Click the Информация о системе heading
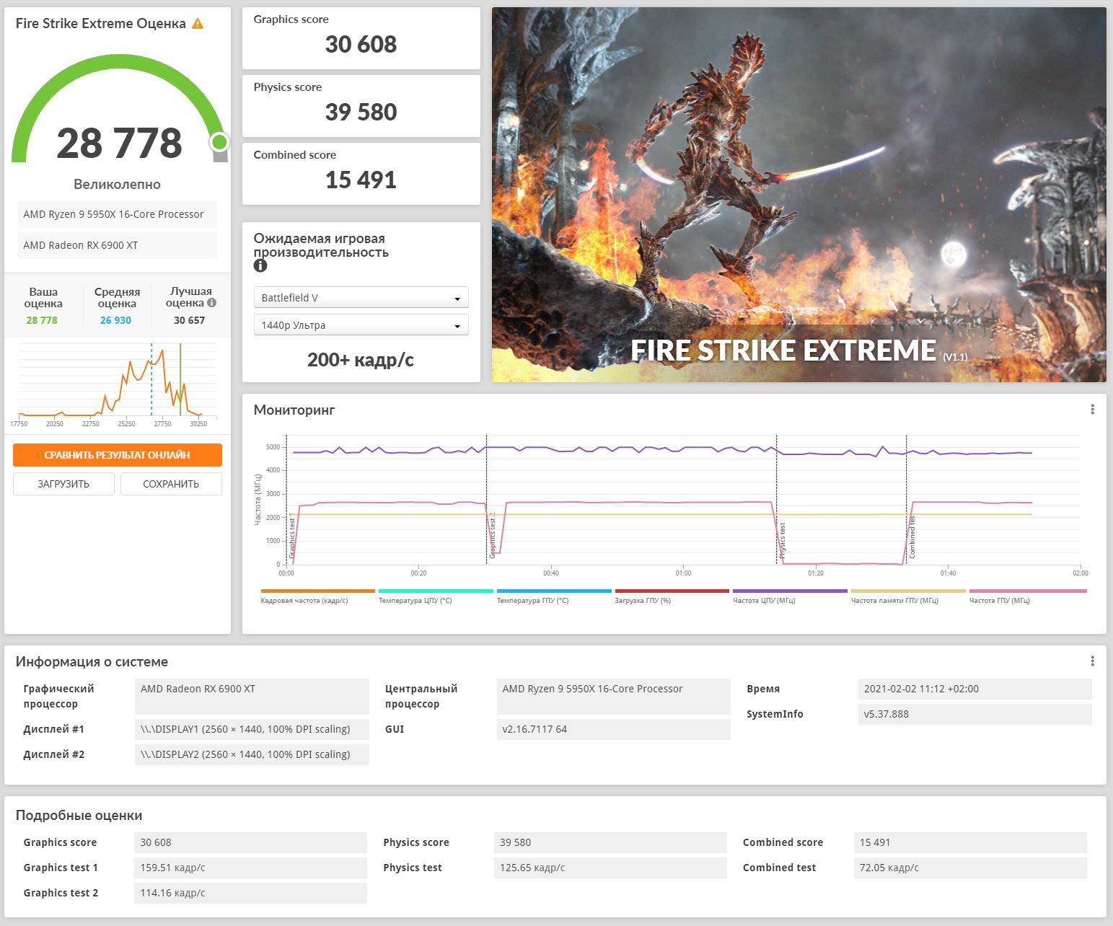Screen dimensions: 1113x926 click(x=92, y=662)
